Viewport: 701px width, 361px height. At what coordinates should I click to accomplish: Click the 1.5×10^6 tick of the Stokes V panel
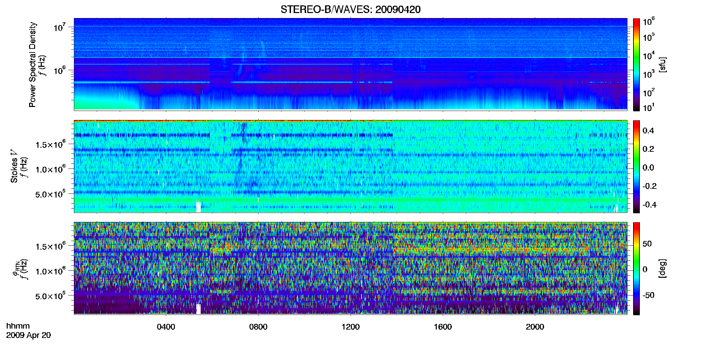[x=51, y=144]
